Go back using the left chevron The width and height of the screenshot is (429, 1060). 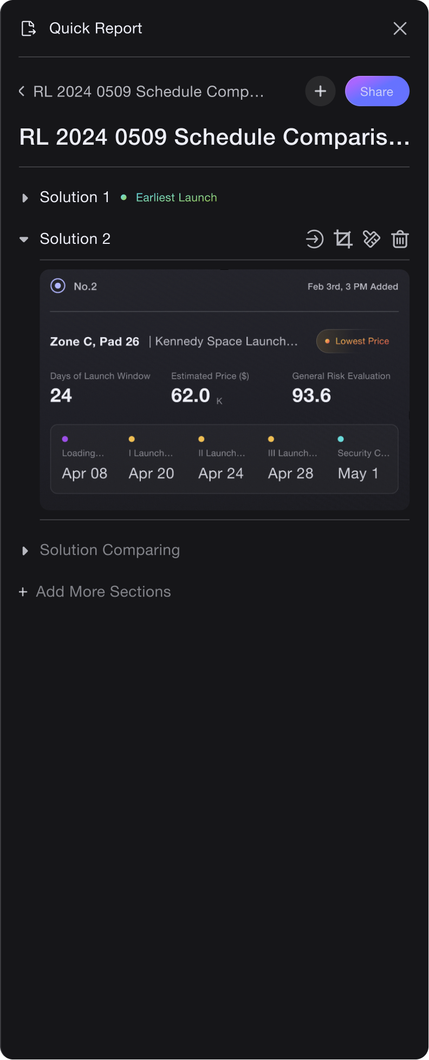point(22,91)
